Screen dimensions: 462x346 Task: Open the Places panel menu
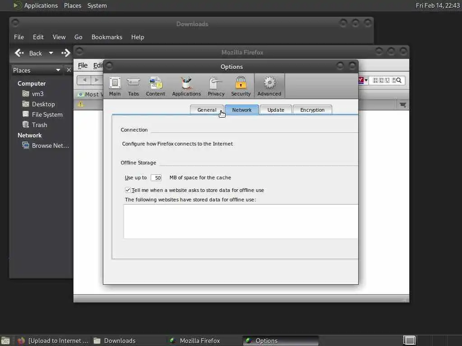pos(73,5)
